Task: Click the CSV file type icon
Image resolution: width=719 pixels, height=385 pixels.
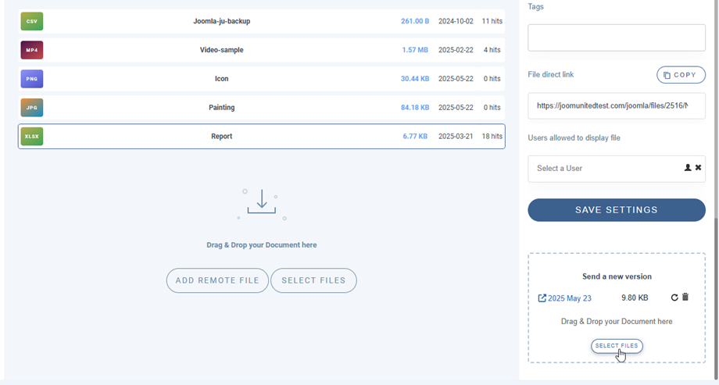Action: (32, 22)
